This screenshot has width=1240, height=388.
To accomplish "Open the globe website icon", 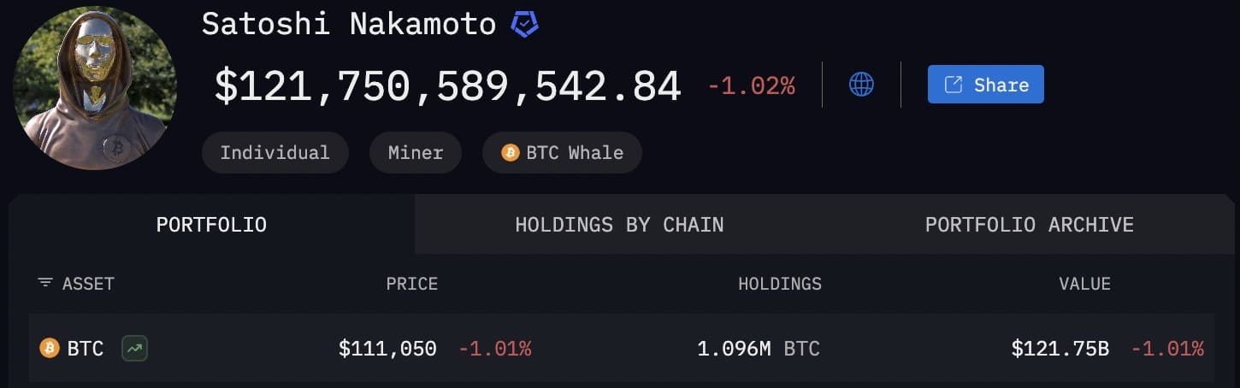I will click(861, 85).
